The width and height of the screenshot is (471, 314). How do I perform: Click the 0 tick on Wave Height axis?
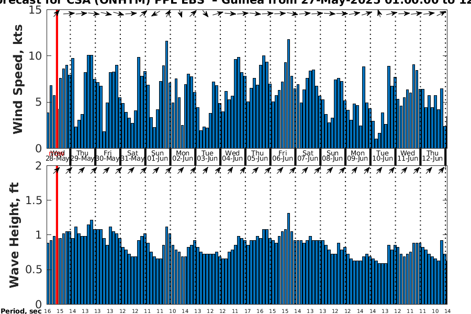point(39,304)
